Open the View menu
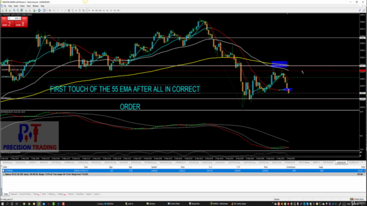This screenshot has width=367, height=206. click(10, 6)
